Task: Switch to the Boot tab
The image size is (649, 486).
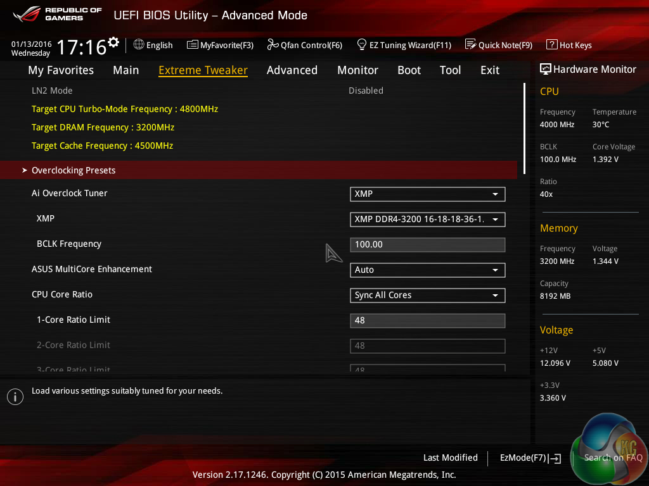Action: [x=409, y=70]
